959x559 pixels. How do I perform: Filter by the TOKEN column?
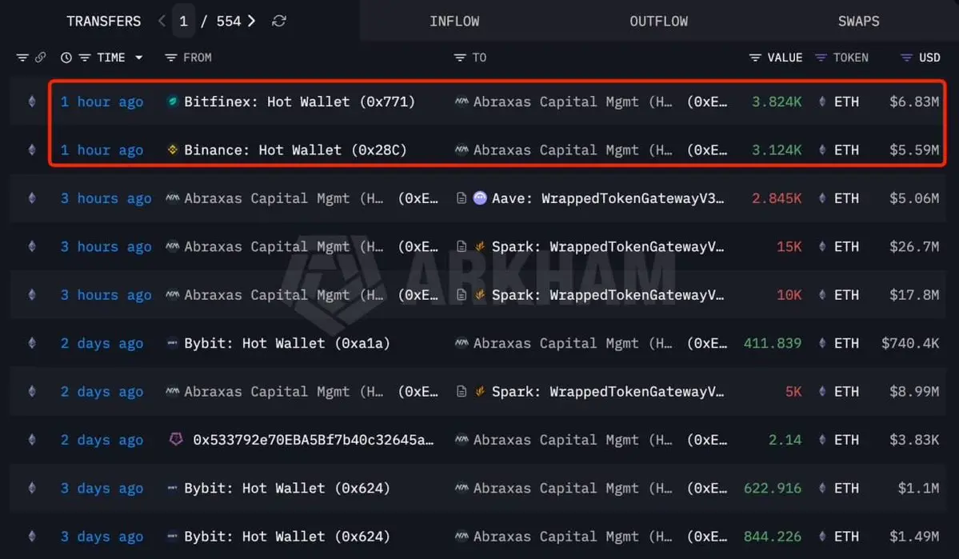pyautogui.click(x=821, y=58)
